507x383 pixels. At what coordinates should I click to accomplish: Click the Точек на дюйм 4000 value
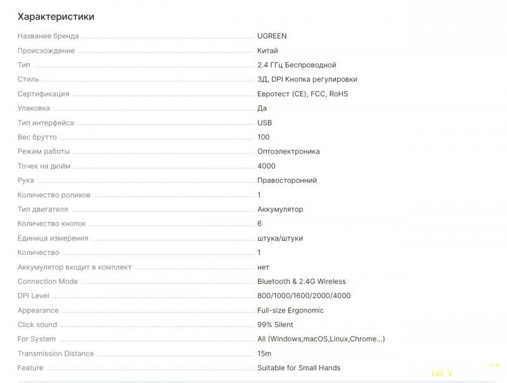click(266, 166)
